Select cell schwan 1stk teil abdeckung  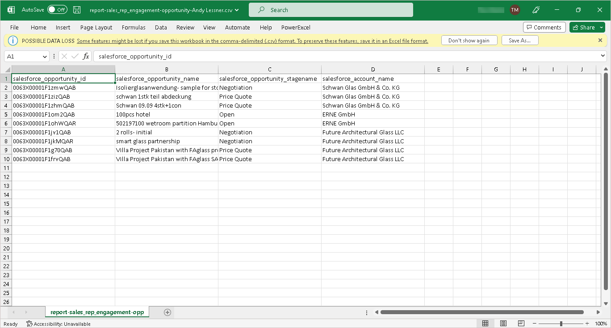pyautogui.click(x=167, y=96)
